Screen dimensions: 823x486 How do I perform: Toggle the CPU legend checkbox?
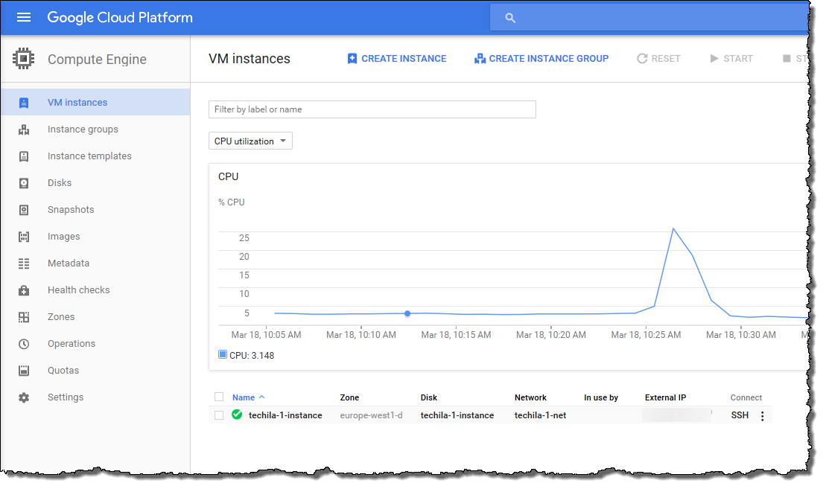tap(223, 355)
